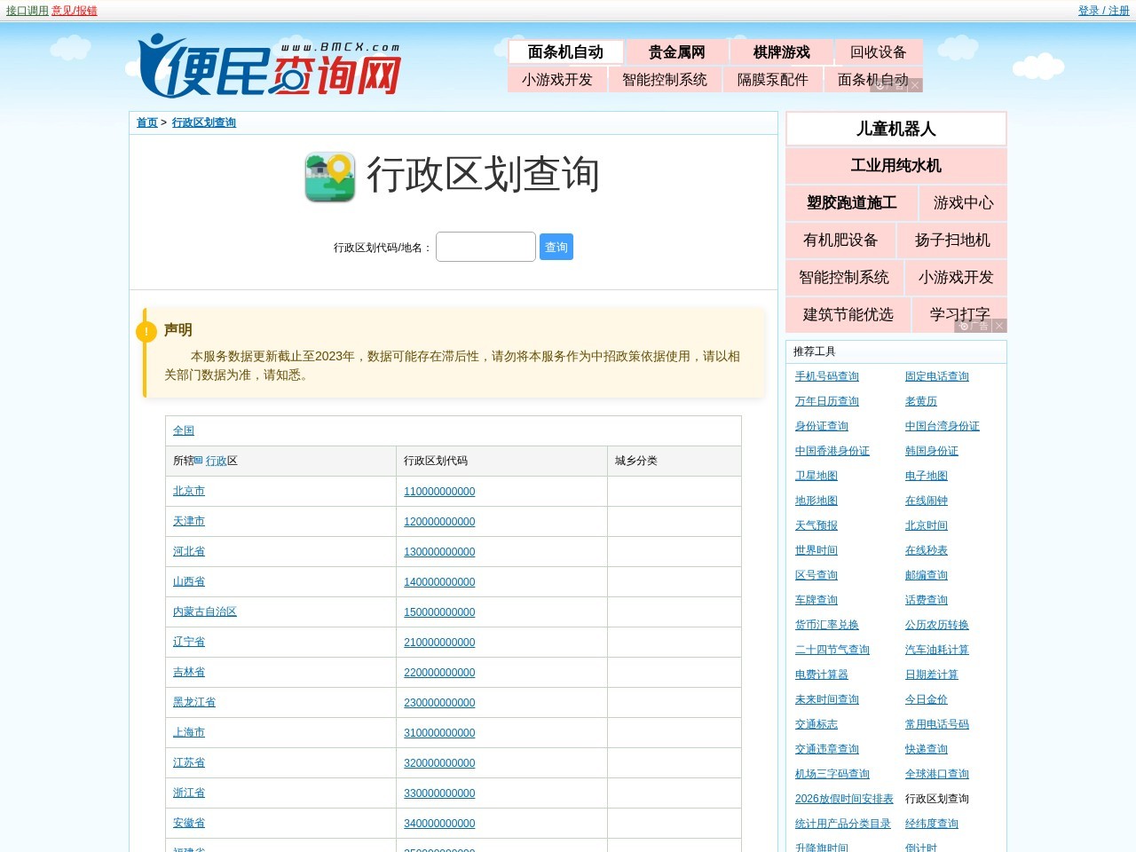This screenshot has width=1136, height=852.
Task: Click the 声明 notice heading
Action: click(178, 329)
